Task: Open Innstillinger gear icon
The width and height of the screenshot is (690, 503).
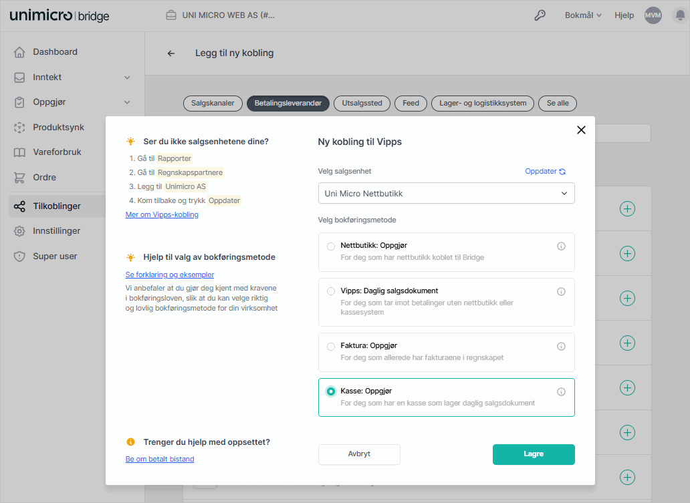Action: pos(19,231)
